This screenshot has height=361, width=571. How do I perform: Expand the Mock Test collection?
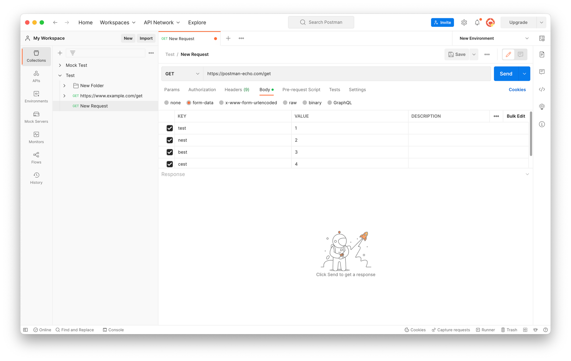pos(59,65)
